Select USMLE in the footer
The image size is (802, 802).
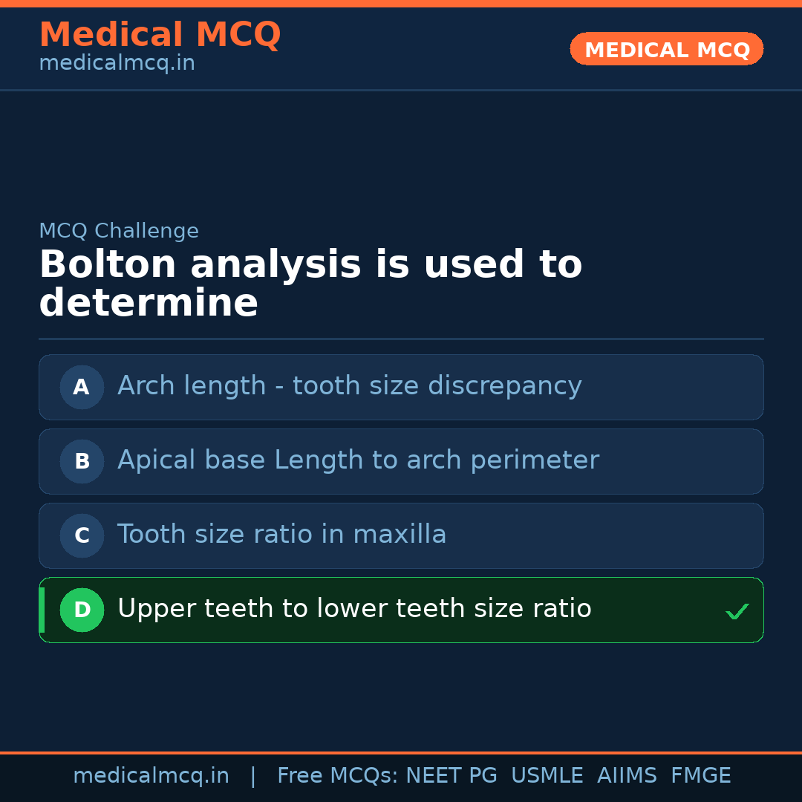point(547,776)
